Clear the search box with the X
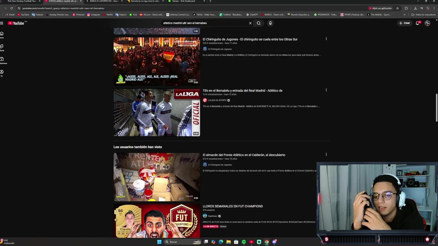 [250, 23]
